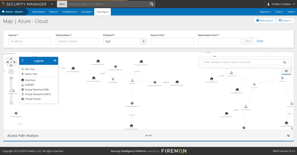Zoom in with the plus button

coord(11,78)
